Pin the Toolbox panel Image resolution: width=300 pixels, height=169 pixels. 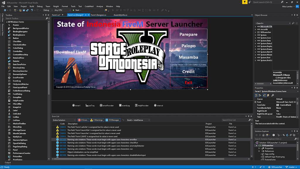pyautogui.click(x=46, y=15)
